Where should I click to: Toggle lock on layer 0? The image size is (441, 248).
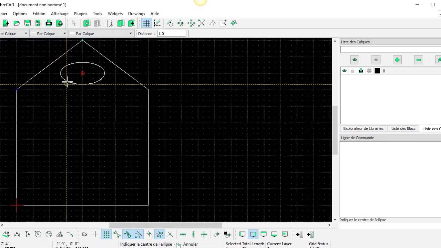click(x=352, y=71)
